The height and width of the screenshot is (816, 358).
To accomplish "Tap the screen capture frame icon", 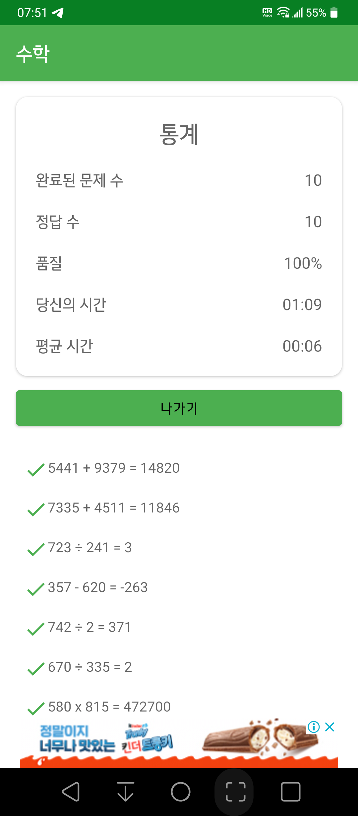I will click(236, 792).
